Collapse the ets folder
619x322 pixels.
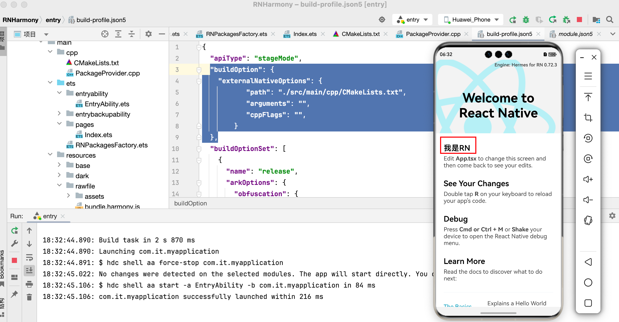[50, 83]
